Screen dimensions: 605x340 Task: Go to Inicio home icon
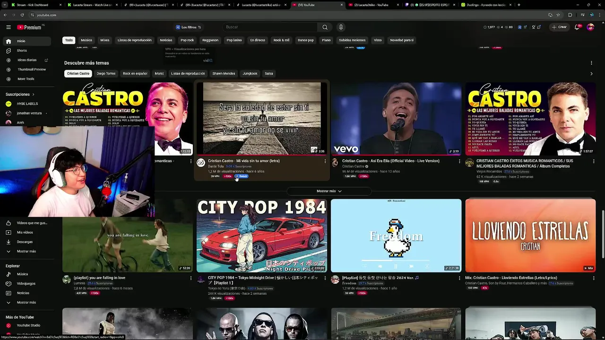tap(9, 41)
